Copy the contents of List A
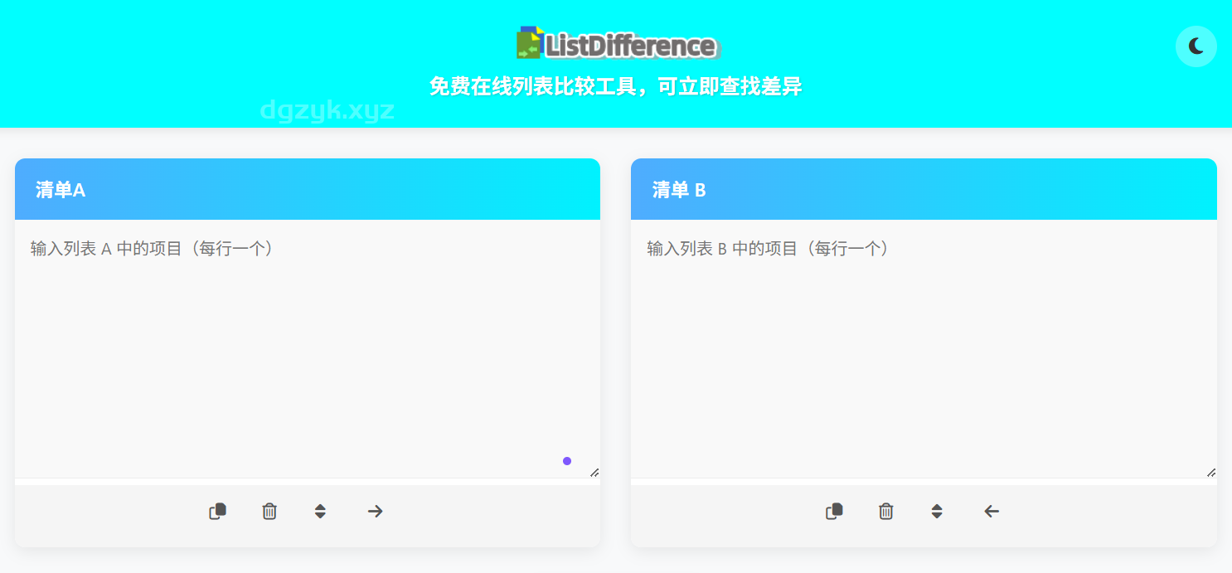Screen dimensions: 1232x573 [x=217, y=512]
